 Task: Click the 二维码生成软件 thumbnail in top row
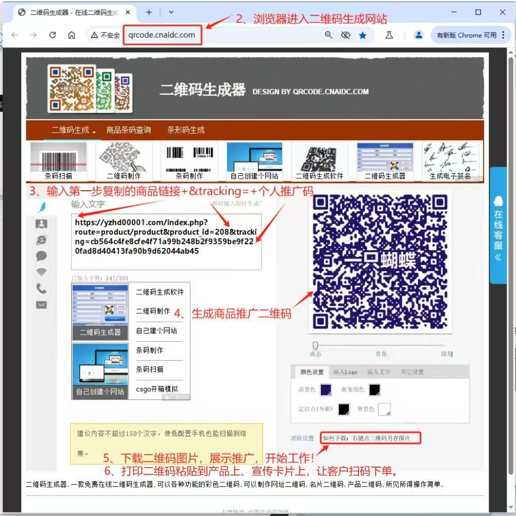click(x=319, y=161)
